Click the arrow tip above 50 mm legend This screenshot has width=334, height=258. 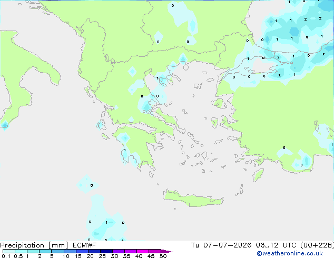pyautogui.click(x=167, y=251)
